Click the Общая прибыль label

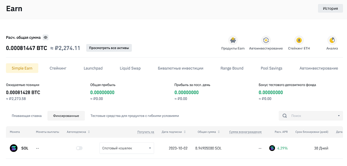point(103,85)
